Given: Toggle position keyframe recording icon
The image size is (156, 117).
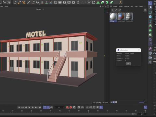Looking at the screenshot, I should (x=87, y=107).
